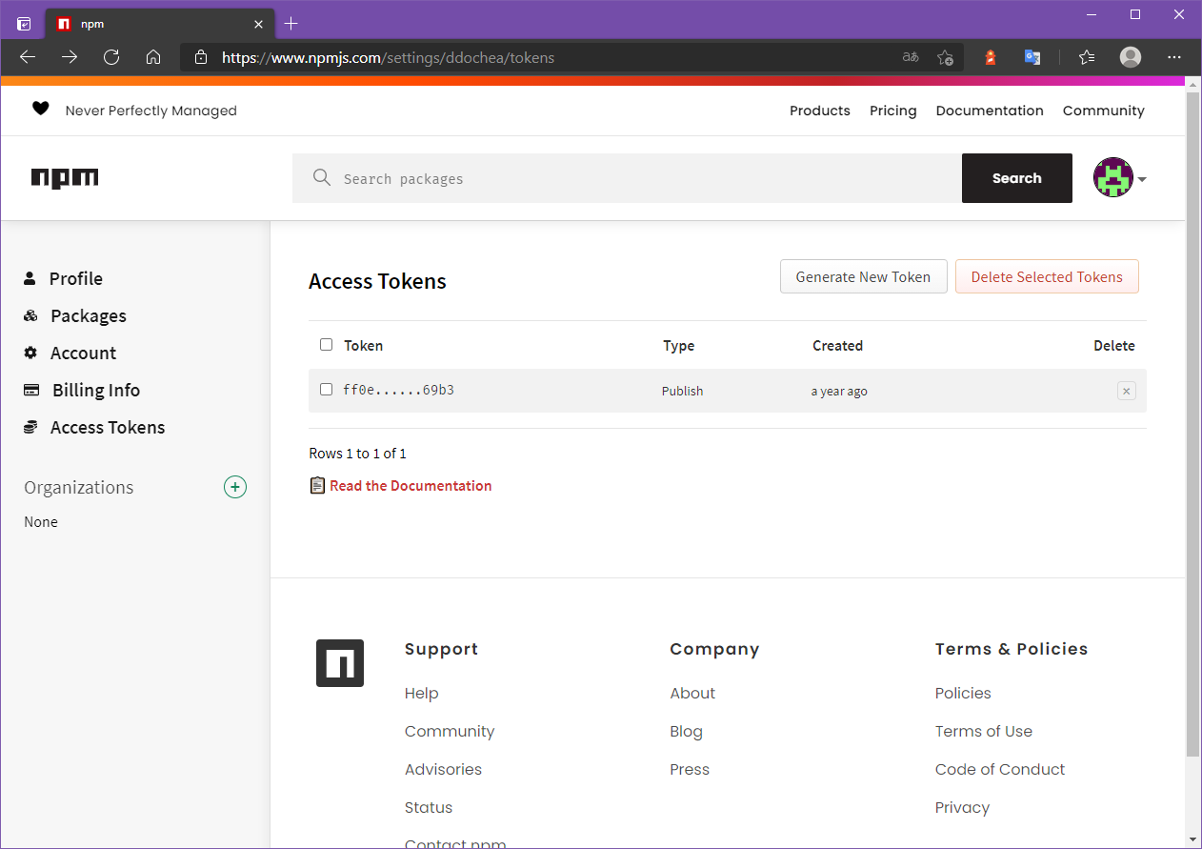
Task: Open Help link in footer
Action: click(421, 693)
